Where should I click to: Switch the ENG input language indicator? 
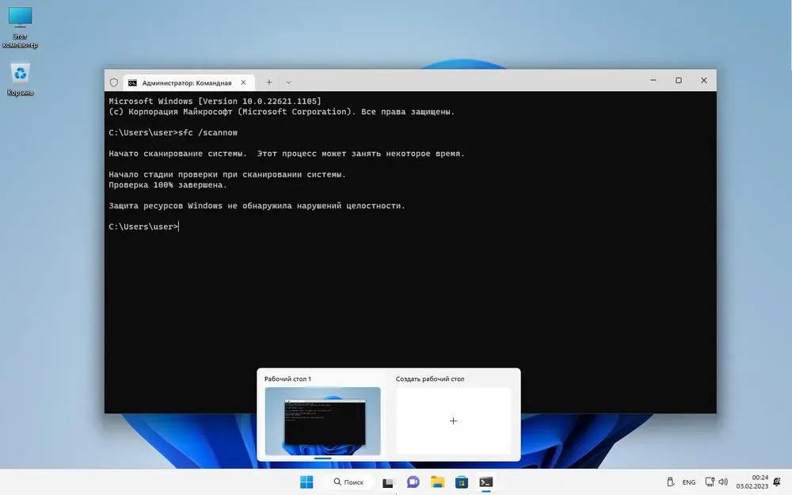tap(689, 482)
